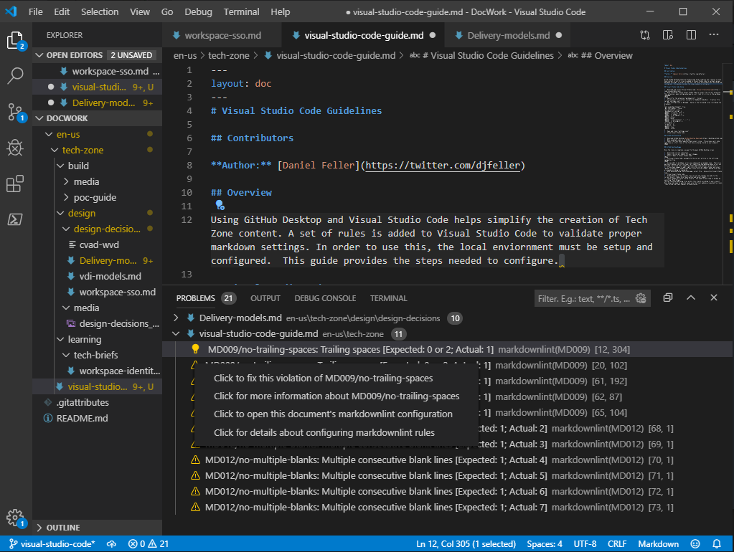Toggle Problems filter options gear
Viewport: 734px width, 552px height.
641,298
